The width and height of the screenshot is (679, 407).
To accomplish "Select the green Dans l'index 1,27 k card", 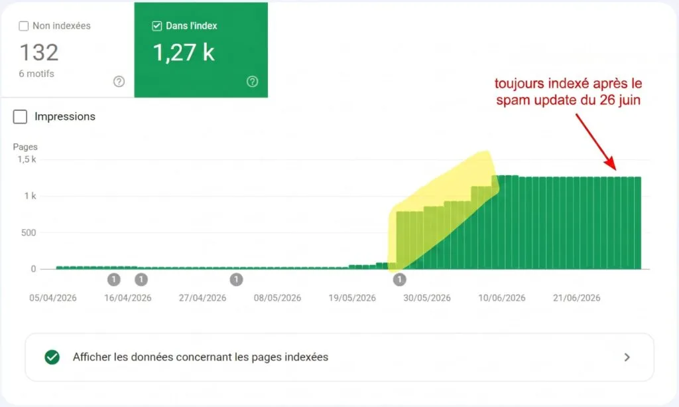I will (201, 50).
